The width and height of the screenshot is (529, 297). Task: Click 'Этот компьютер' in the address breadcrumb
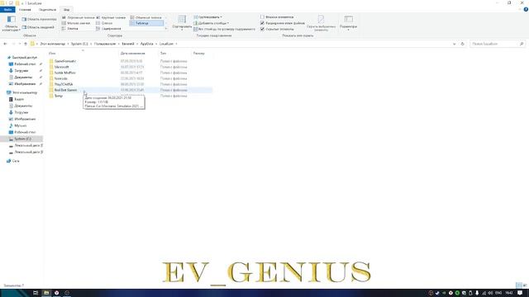52,44
